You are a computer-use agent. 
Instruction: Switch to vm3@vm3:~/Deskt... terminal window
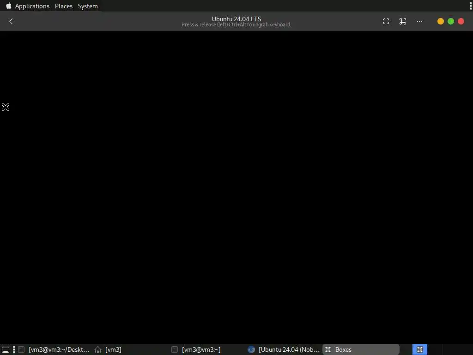click(x=54, y=349)
